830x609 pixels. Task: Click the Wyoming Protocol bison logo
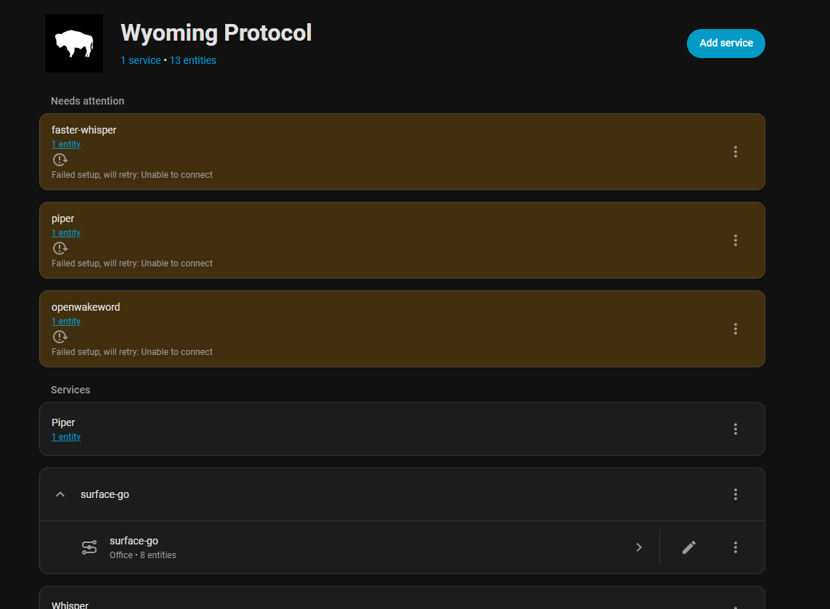74,44
